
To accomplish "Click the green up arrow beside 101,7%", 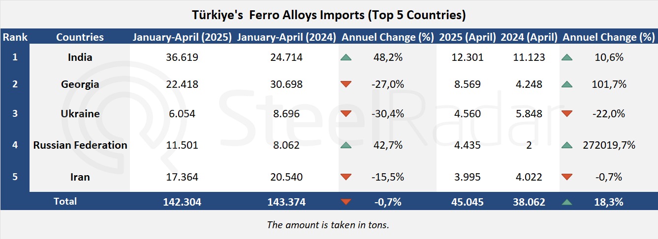I will point(567,84).
